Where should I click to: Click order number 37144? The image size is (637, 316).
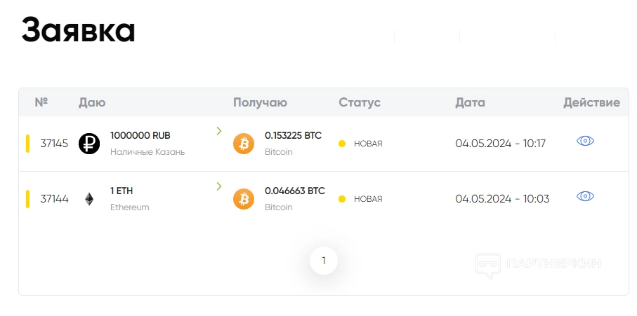point(54,199)
